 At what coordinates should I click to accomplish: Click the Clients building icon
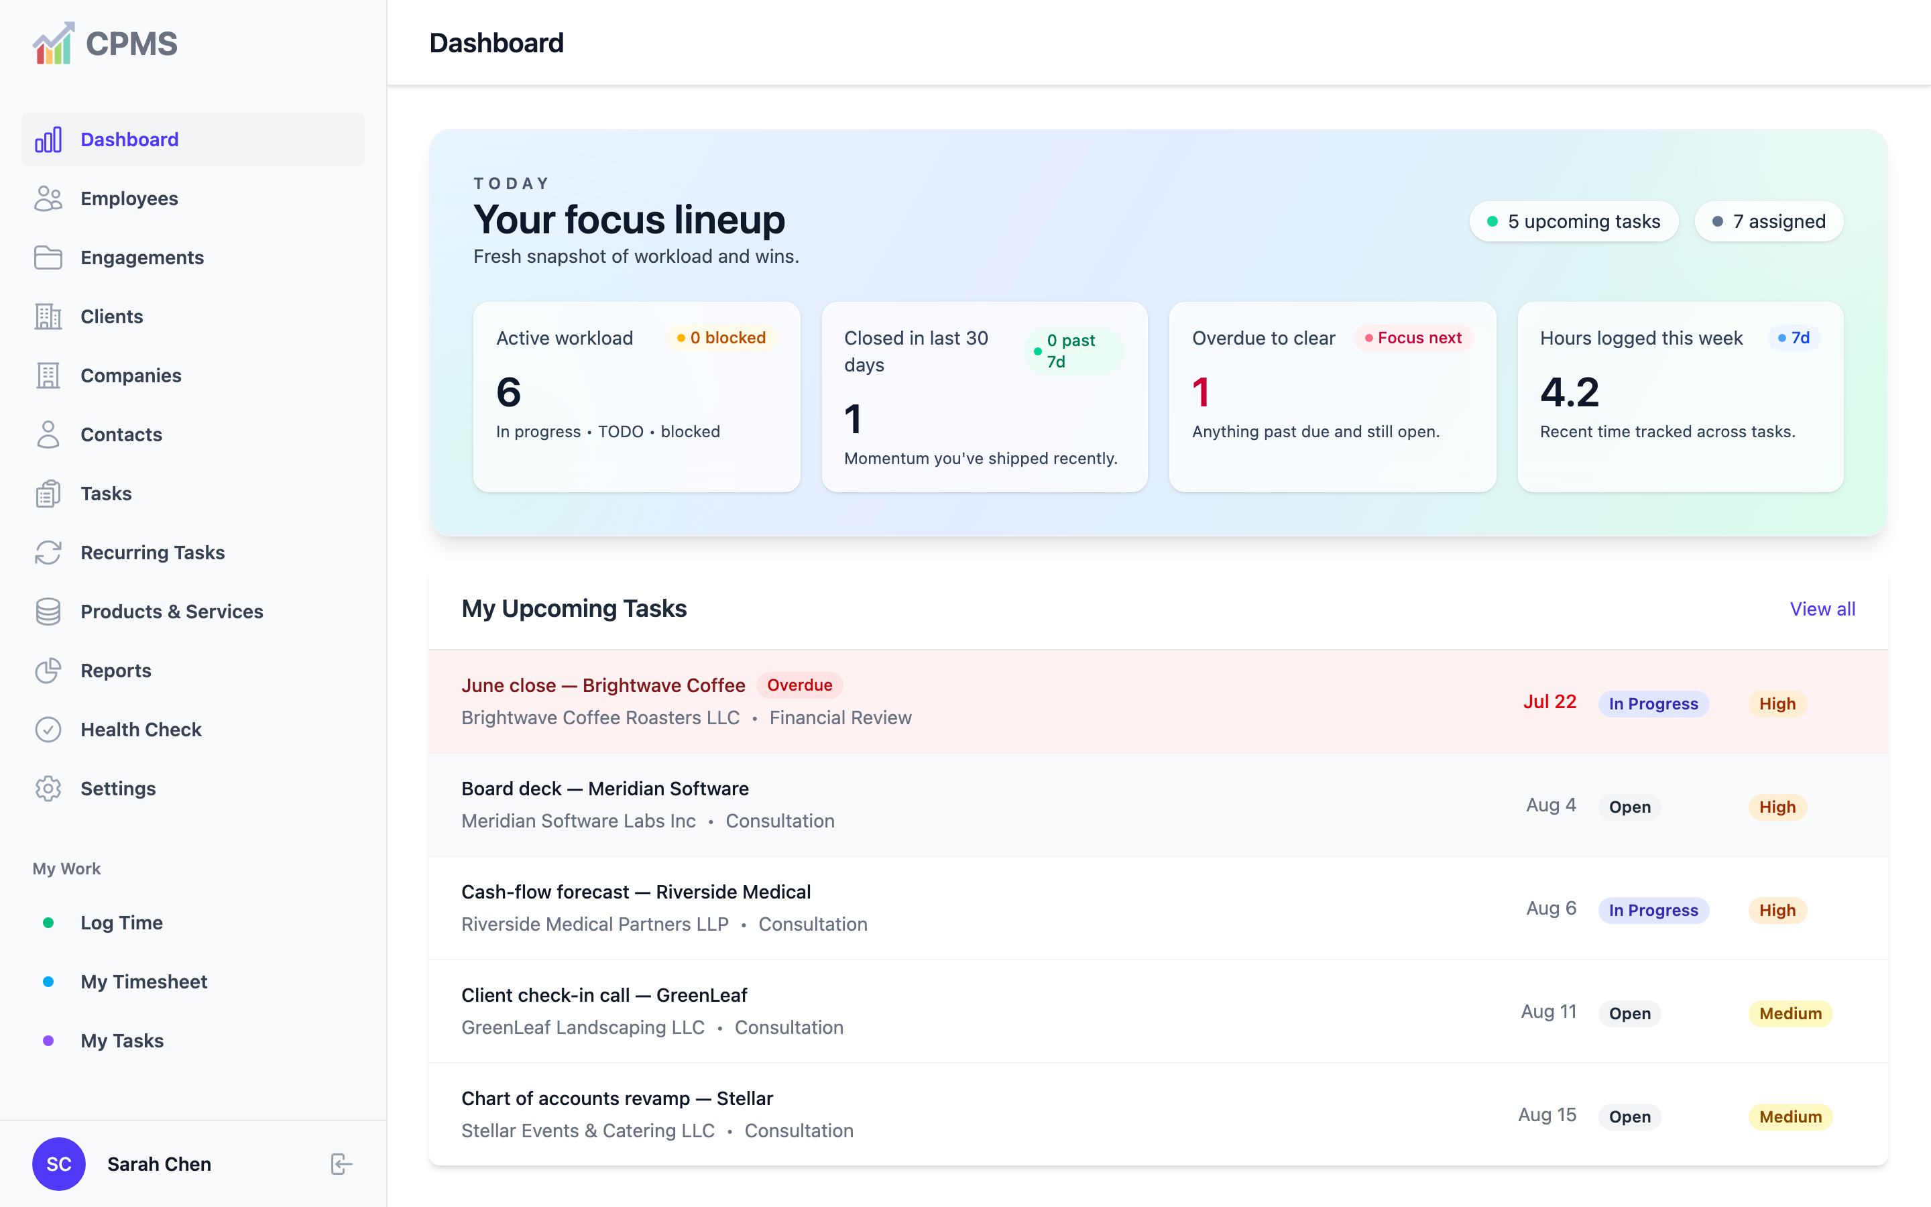point(48,317)
